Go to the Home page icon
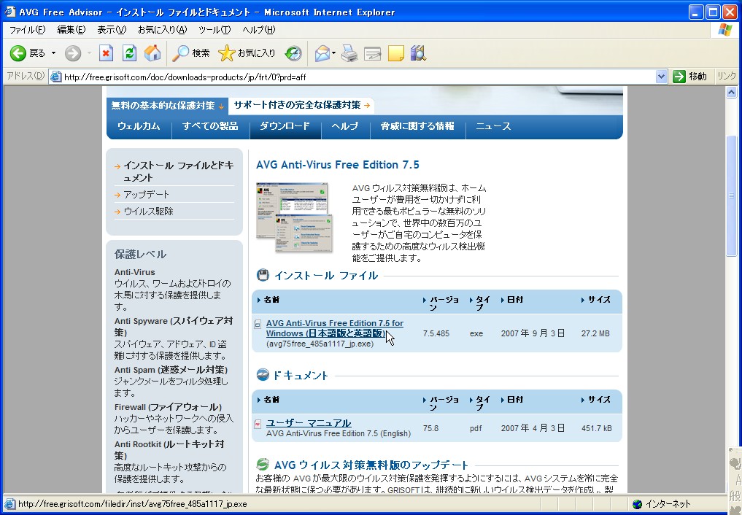 point(152,53)
